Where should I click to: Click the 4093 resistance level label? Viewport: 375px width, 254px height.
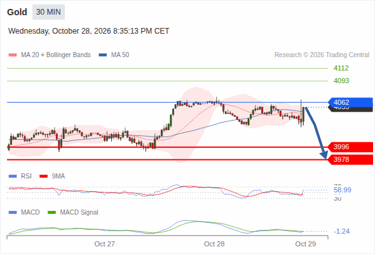(341, 81)
